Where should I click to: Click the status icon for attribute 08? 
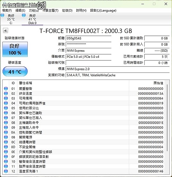click(6, 122)
